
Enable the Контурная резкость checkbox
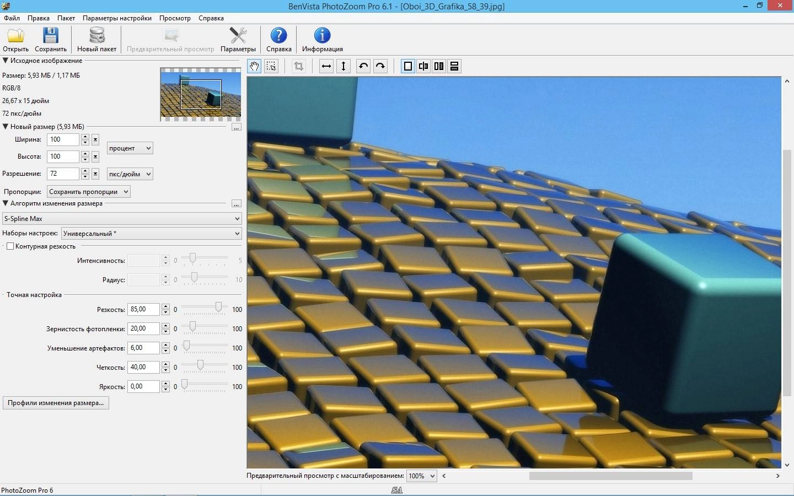(10, 246)
